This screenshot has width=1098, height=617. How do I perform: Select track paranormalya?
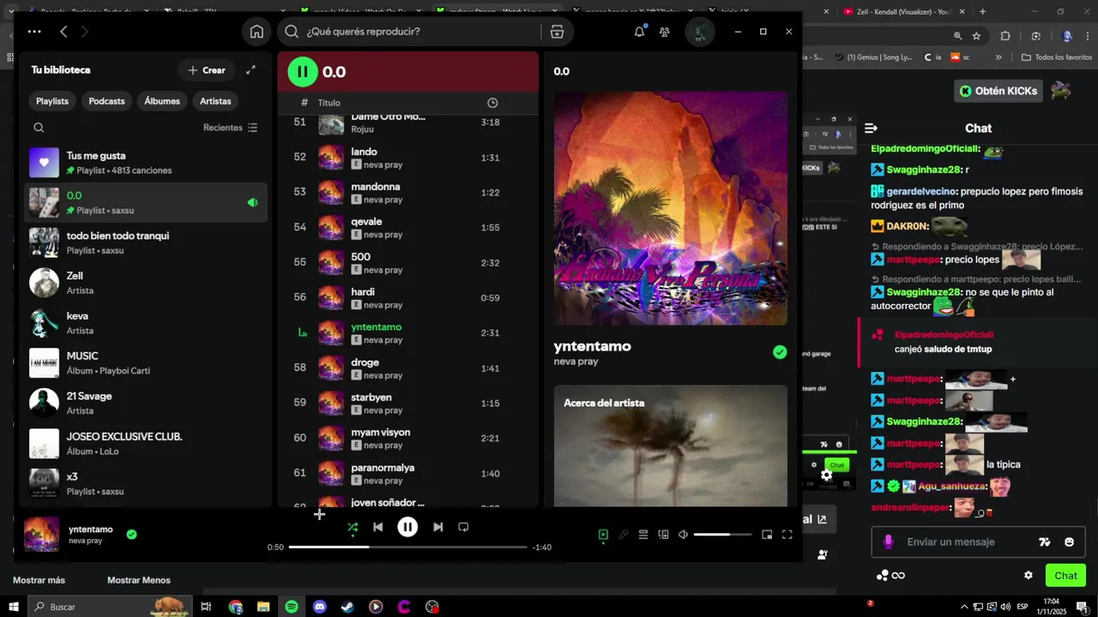[x=408, y=474]
